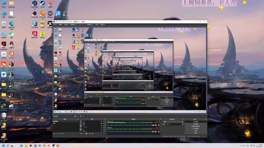Select League of Legends desktop icon
Viewport: 264px width, 148px height.
(12, 86)
